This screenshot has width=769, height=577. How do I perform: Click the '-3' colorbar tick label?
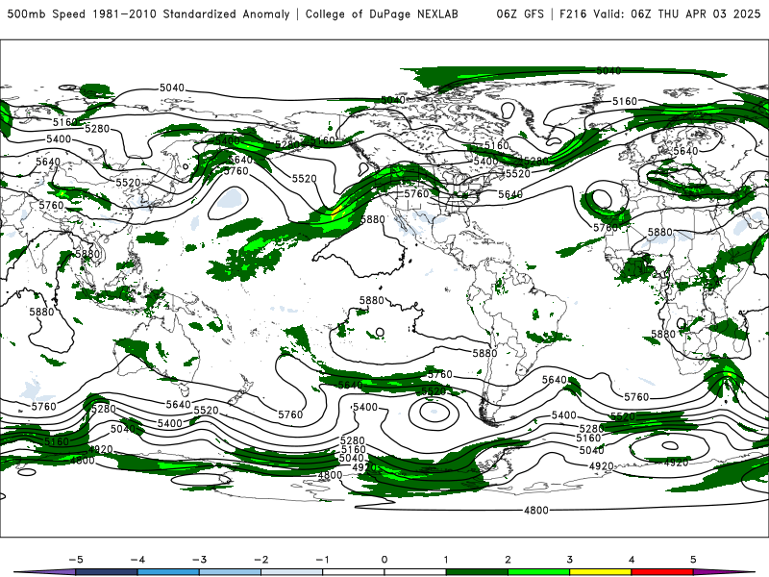(199, 560)
